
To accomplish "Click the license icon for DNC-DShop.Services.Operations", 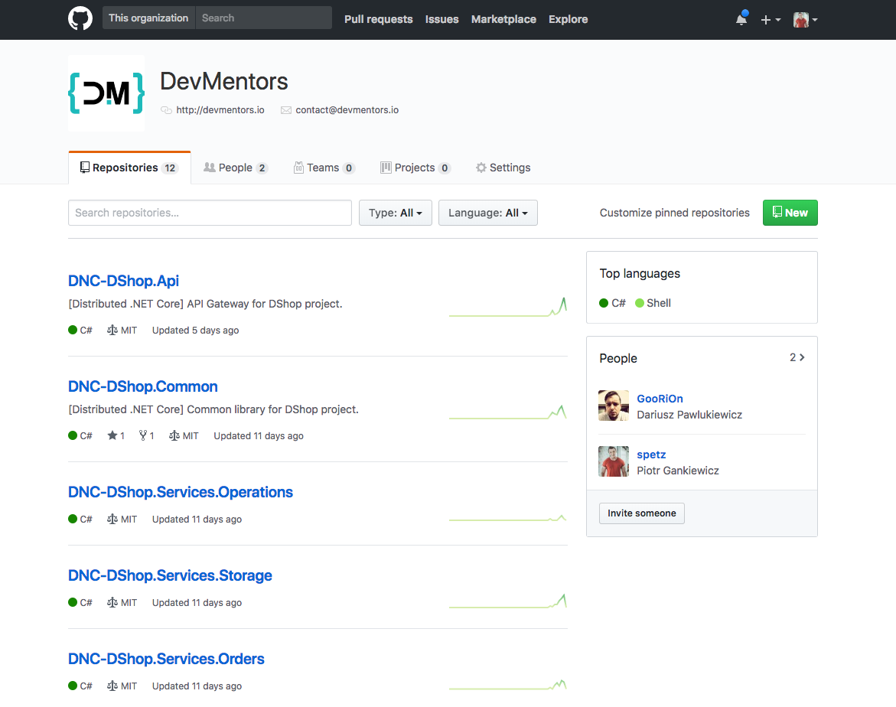I will [x=112, y=519].
